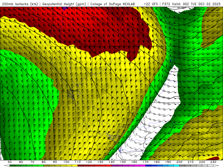This screenshot has height=167, width=223.
Task: Click the 110 value on the color scale
Action: (78, 162)
